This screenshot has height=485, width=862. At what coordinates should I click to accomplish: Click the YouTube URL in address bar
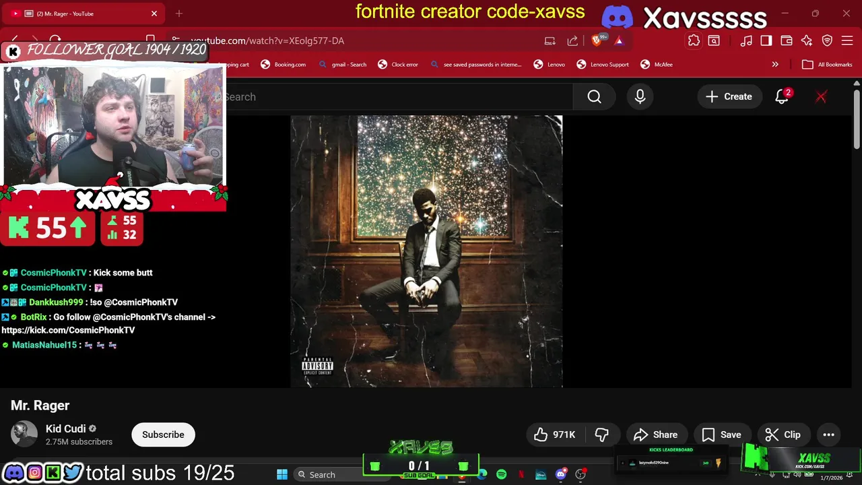tap(267, 40)
